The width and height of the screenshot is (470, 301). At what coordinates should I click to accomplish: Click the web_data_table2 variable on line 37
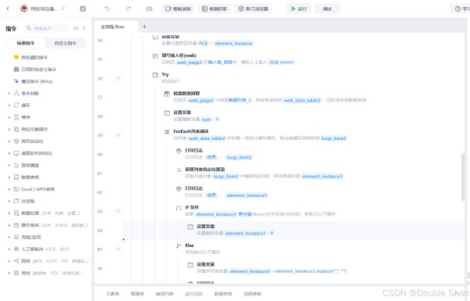coord(302,100)
